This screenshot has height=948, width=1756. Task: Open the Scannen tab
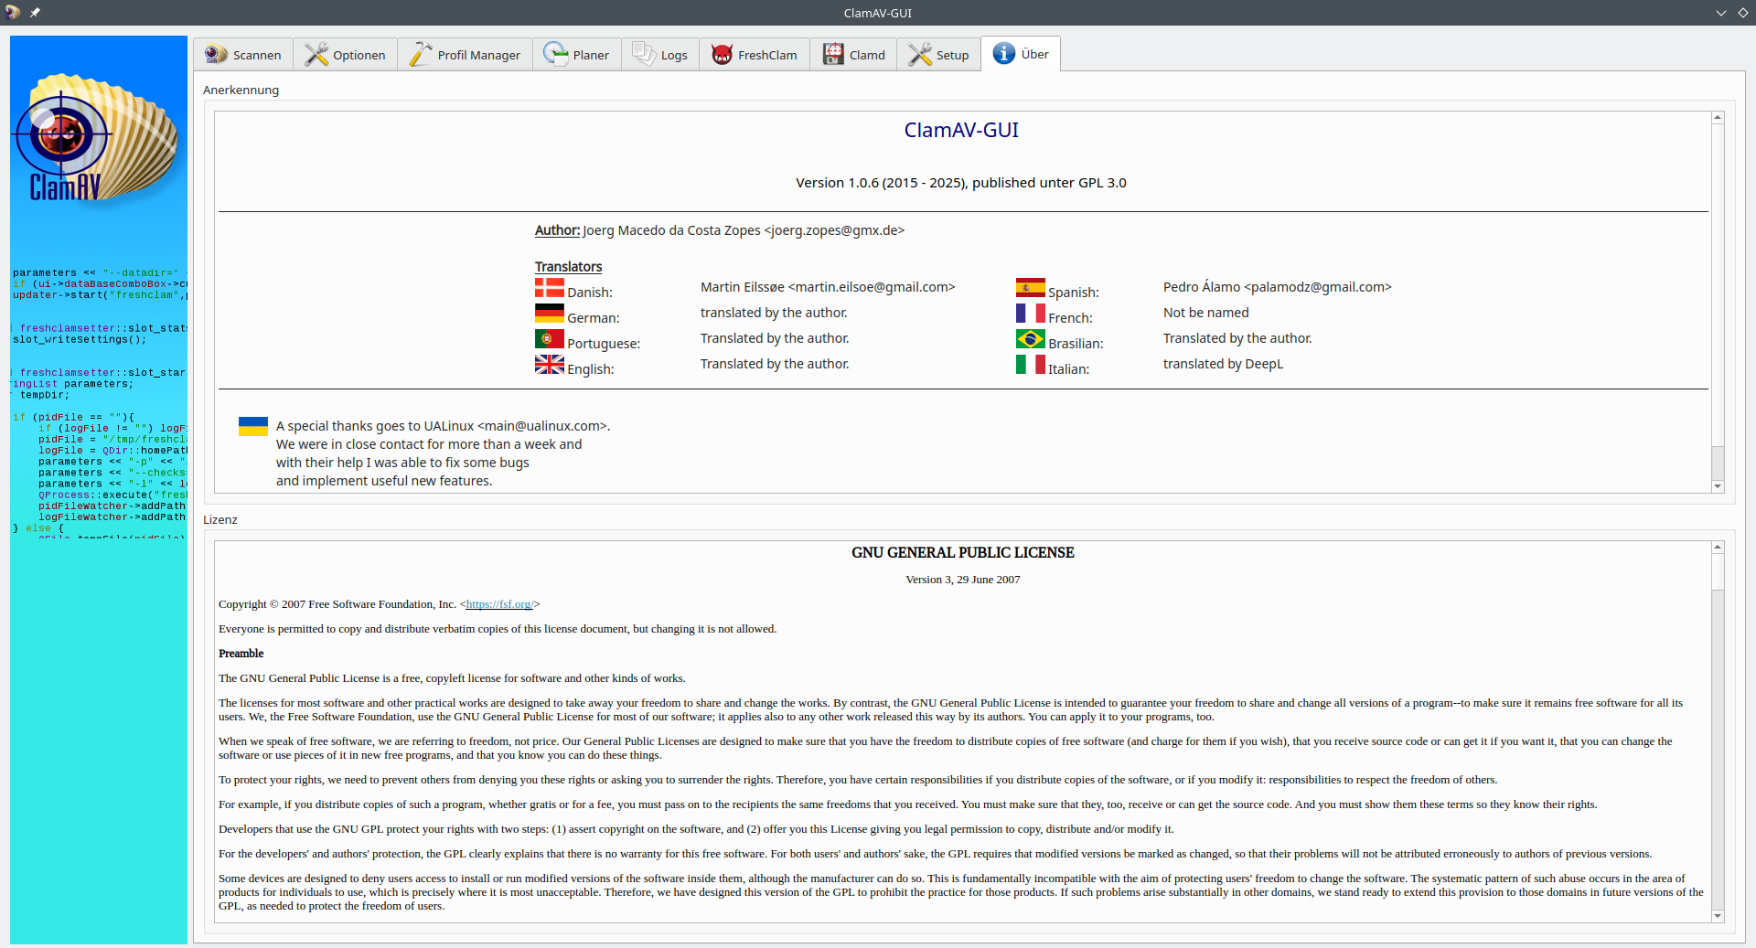243,55
